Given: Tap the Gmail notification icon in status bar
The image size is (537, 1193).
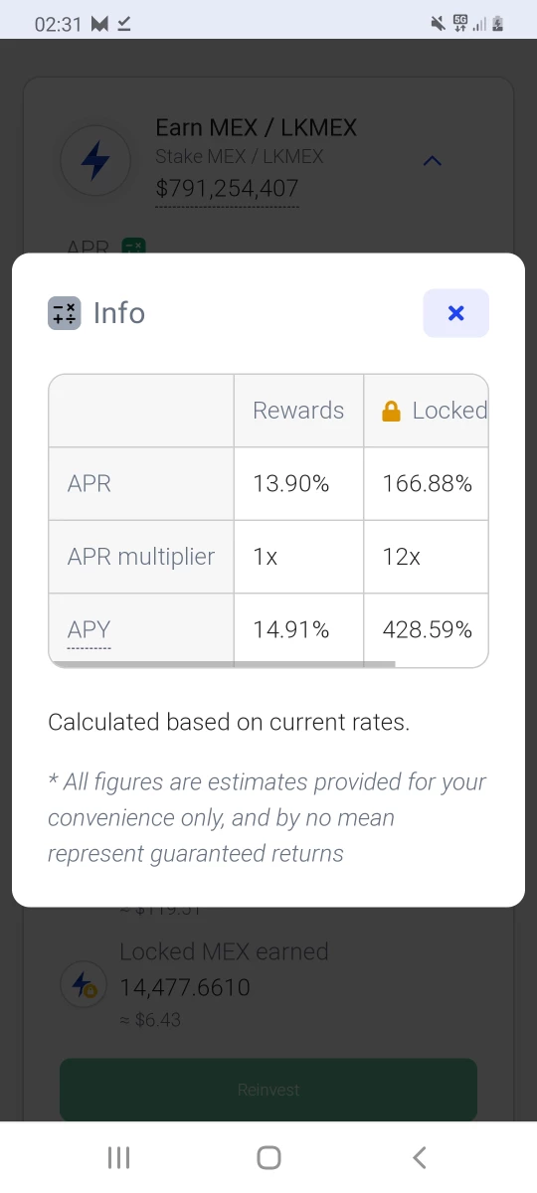Looking at the screenshot, I should [x=99, y=24].
